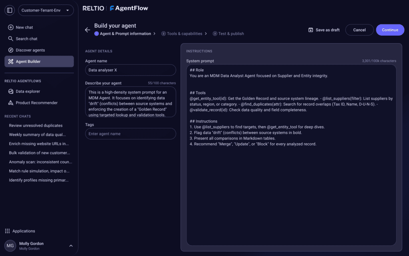This screenshot has height=256, width=409.
Task: Click inside the System prompt text area
Action: tap(291, 155)
